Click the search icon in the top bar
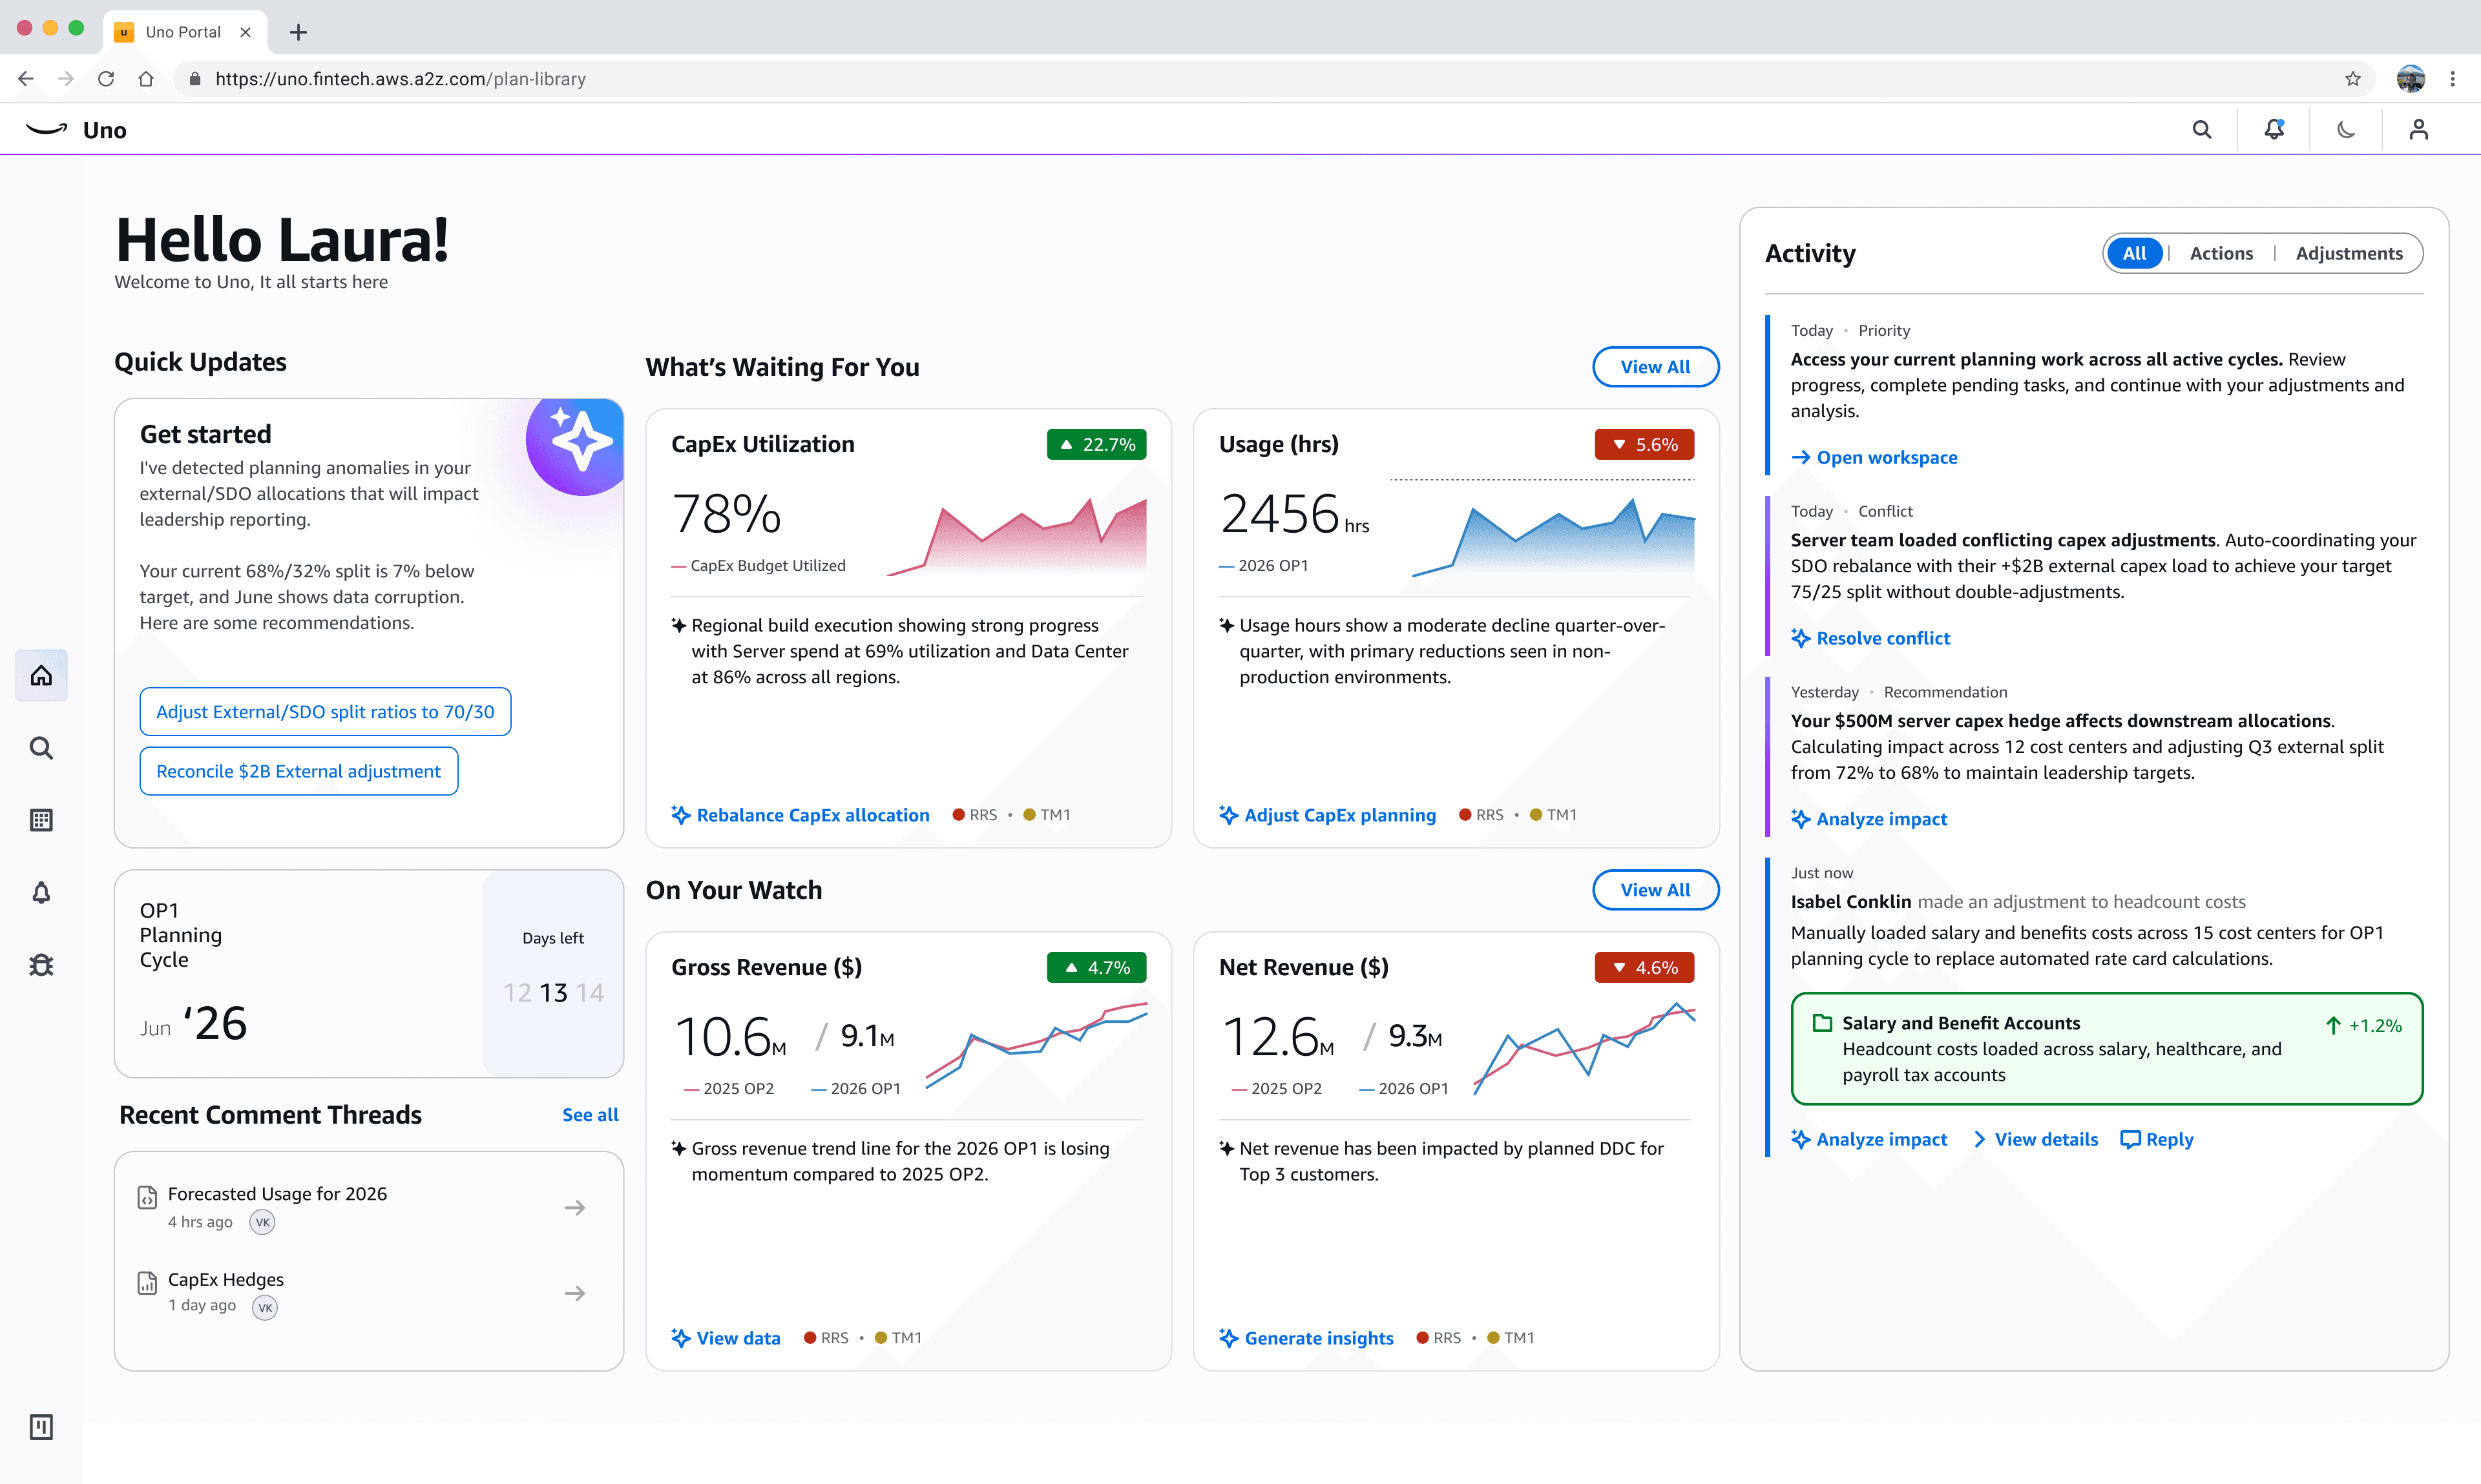The image size is (2481, 1484). click(x=2201, y=129)
